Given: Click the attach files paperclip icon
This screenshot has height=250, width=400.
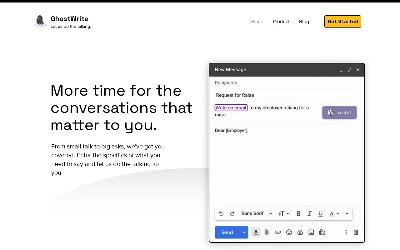Looking at the screenshot, I should [267, 232].
